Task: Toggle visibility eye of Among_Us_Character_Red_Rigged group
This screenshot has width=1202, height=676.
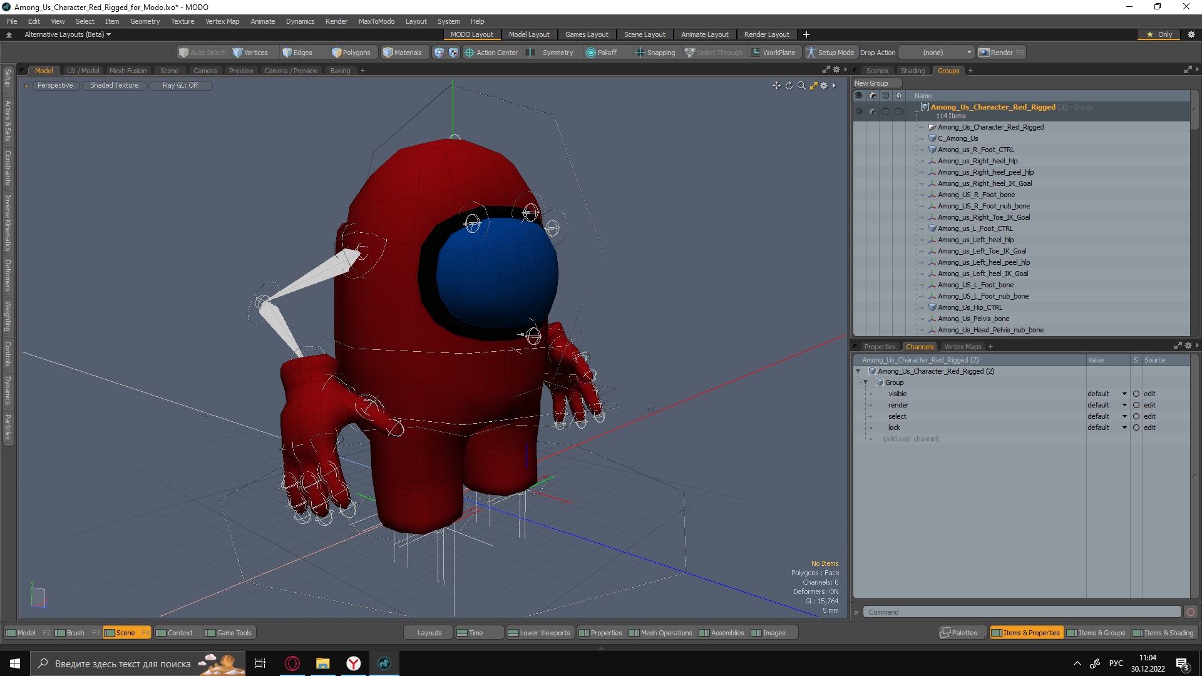Action: tap(859, 111)
